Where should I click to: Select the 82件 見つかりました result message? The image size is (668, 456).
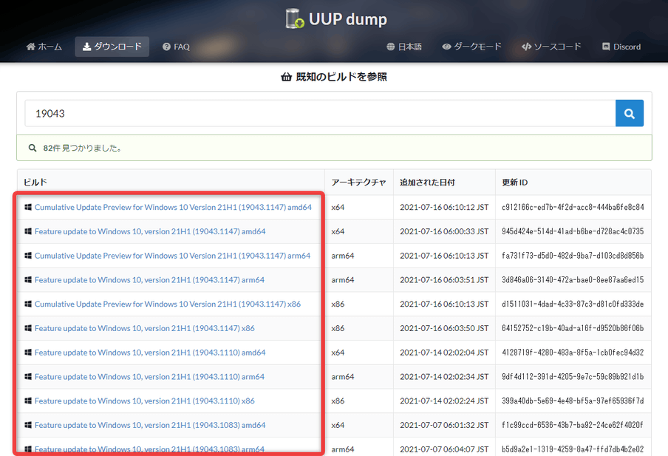83,148
